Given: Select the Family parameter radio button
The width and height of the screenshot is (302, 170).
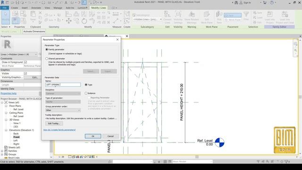Looking at the screenshot, I should click(x=47, y=50).
